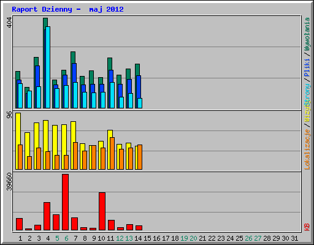
Task: Click day label 30 on the axis
Action: click(x=285, y=238)
